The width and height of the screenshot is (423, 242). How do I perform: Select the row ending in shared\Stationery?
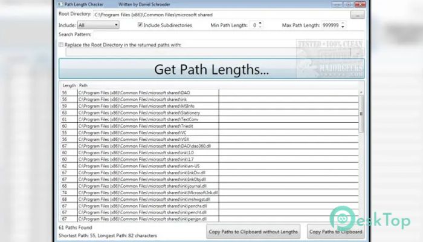(x=210, y=113)
